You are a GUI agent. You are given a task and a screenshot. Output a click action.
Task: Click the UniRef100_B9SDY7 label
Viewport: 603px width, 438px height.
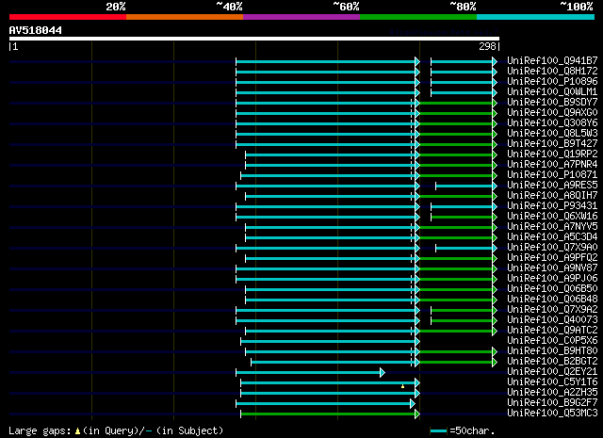552,103
